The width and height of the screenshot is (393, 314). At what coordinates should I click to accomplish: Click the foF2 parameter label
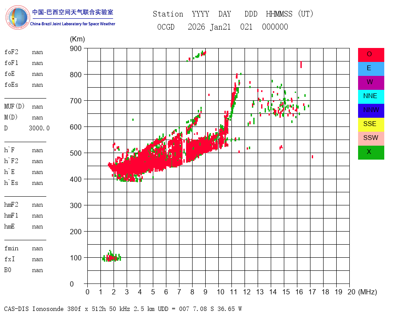tap(11, 52)
